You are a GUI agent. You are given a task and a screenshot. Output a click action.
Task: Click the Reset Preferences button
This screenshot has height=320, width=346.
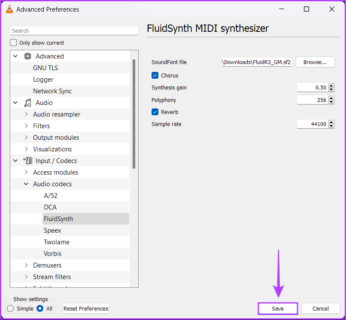pos(86,308)
